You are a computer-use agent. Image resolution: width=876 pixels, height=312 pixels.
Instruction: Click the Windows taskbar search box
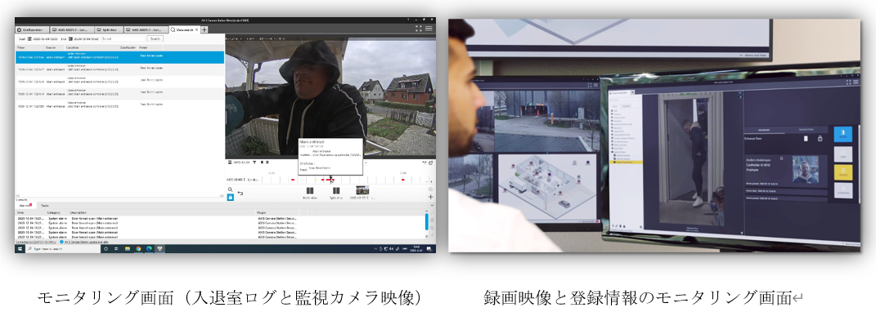pyautogui.click(x=62, y=249)
